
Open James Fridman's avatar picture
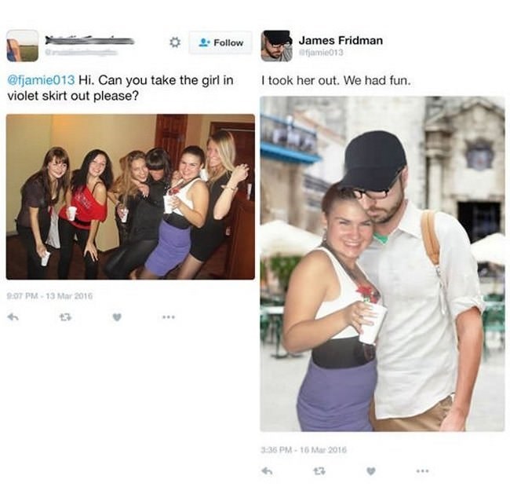pos(276,46)
